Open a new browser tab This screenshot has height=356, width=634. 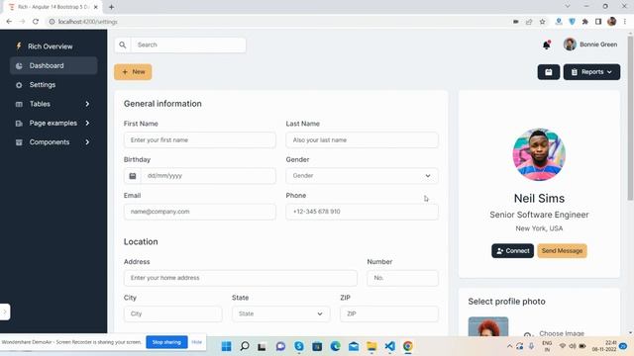click(x=111, y=7)
